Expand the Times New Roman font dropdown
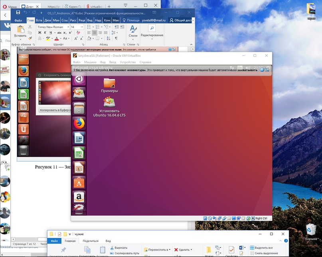 coord(68,27)
